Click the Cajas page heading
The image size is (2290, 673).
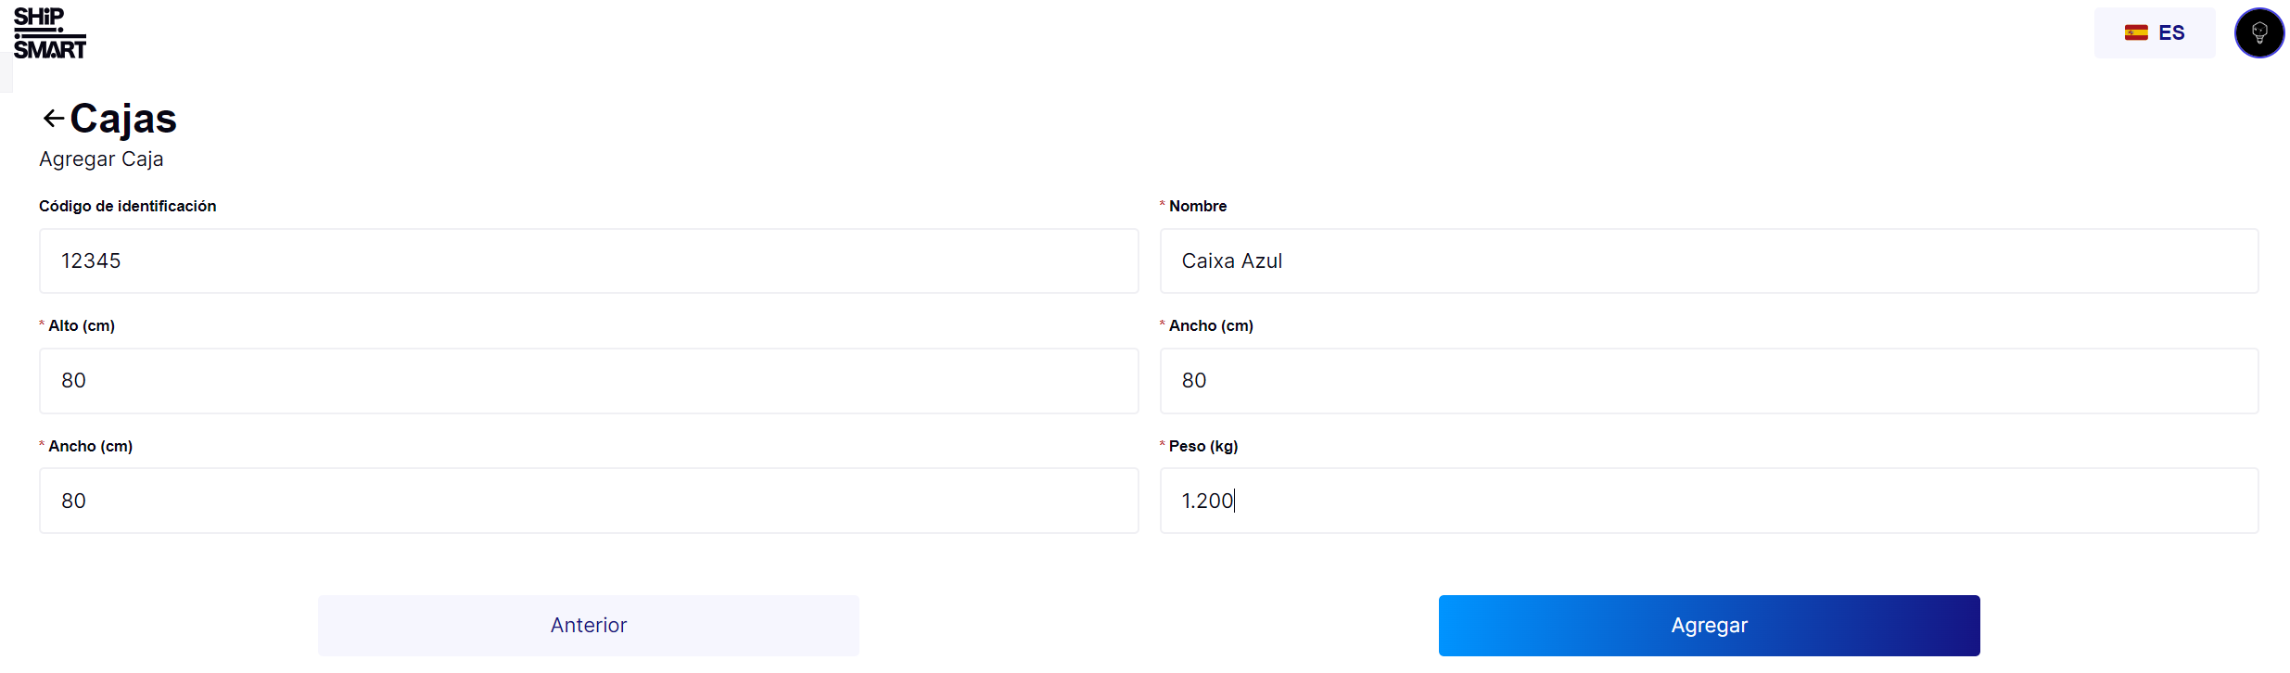(123, 119)
